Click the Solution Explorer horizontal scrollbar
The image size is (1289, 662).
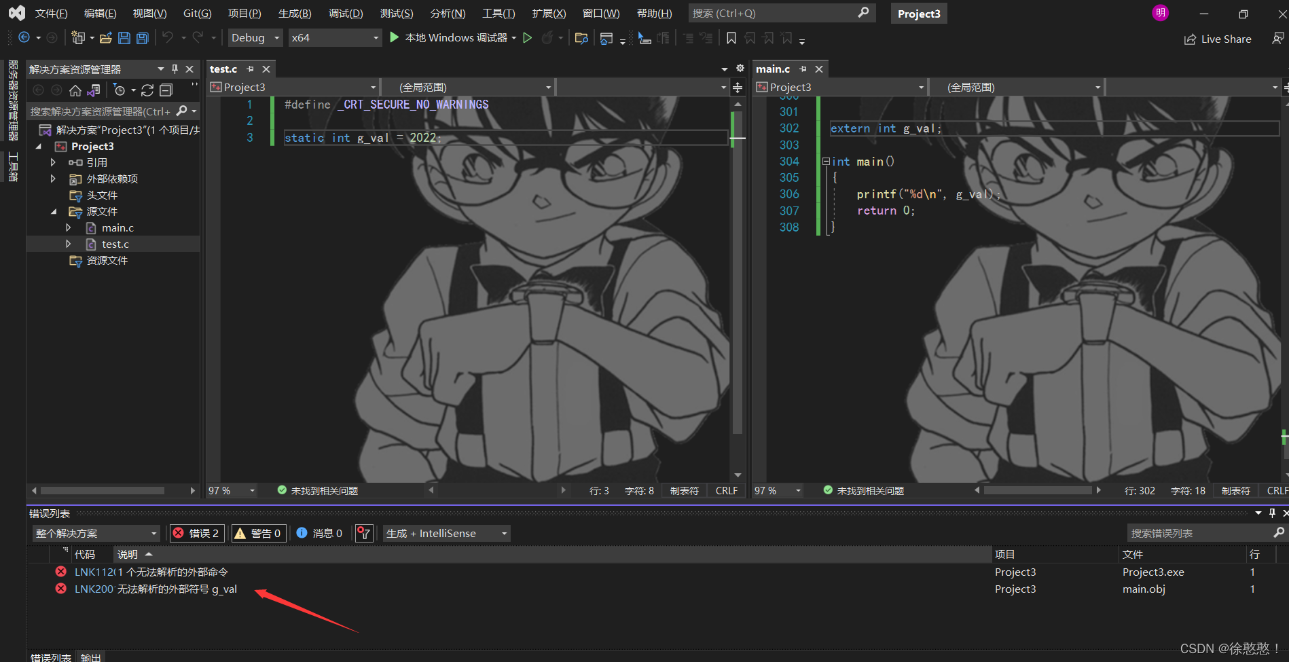102,490
